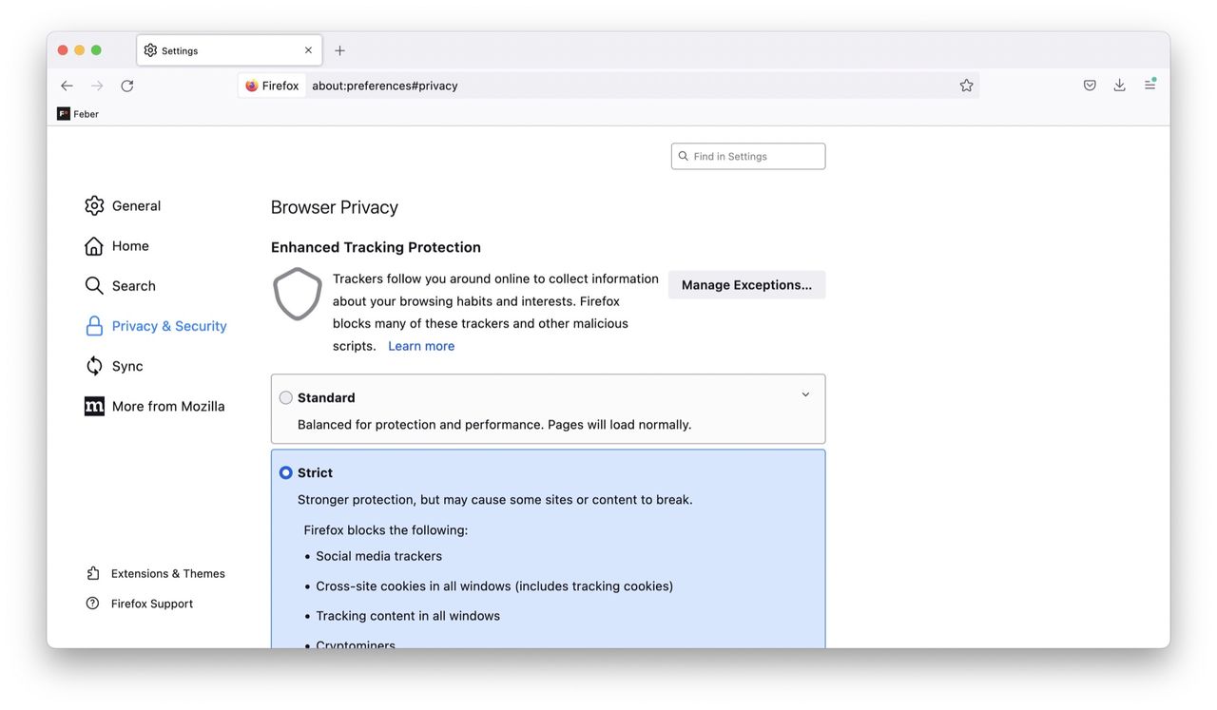Open a new tab with plus icon

click(x=339, y=50)
